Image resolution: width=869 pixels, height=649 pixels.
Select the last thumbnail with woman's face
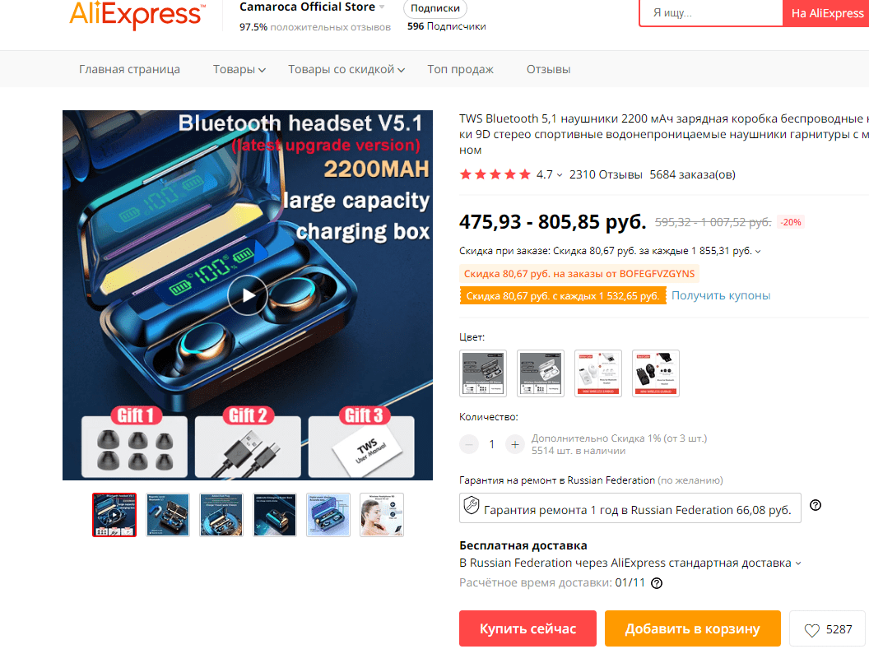[x=382, y=515]
